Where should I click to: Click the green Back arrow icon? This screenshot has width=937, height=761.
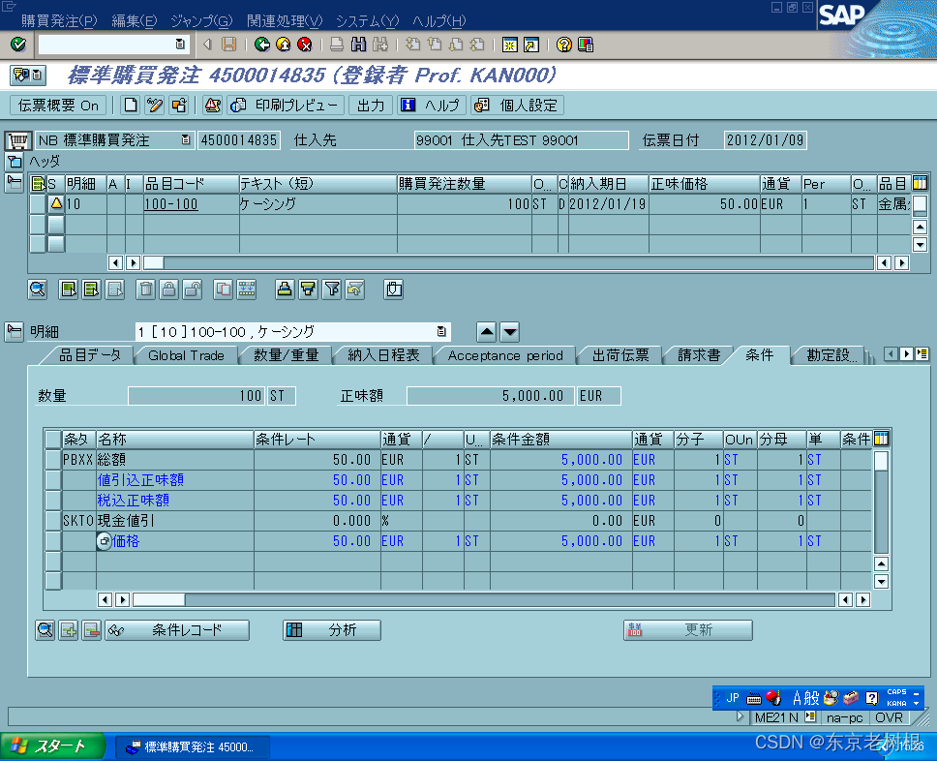262,44
